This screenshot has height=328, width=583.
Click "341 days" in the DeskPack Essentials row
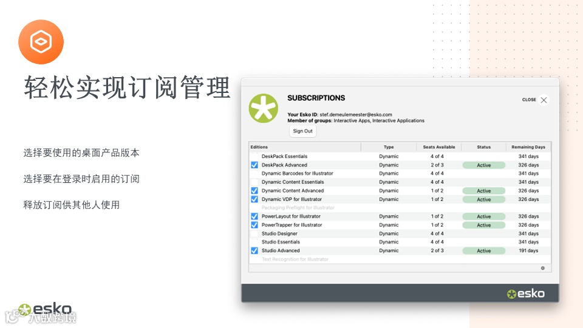528,157
